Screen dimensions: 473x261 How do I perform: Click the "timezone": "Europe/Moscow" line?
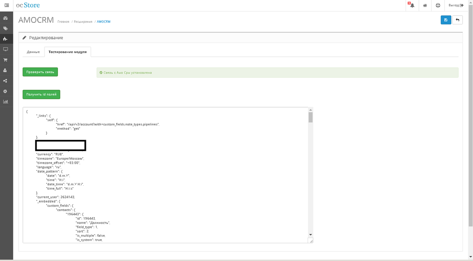click(60, 158)
